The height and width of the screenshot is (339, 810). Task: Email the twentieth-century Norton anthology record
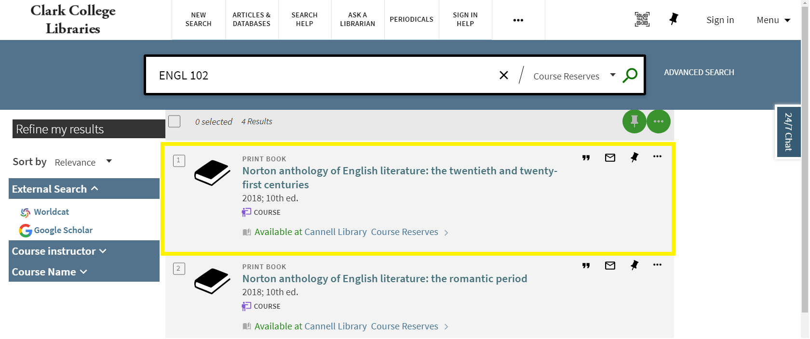(x=610, y=157)
